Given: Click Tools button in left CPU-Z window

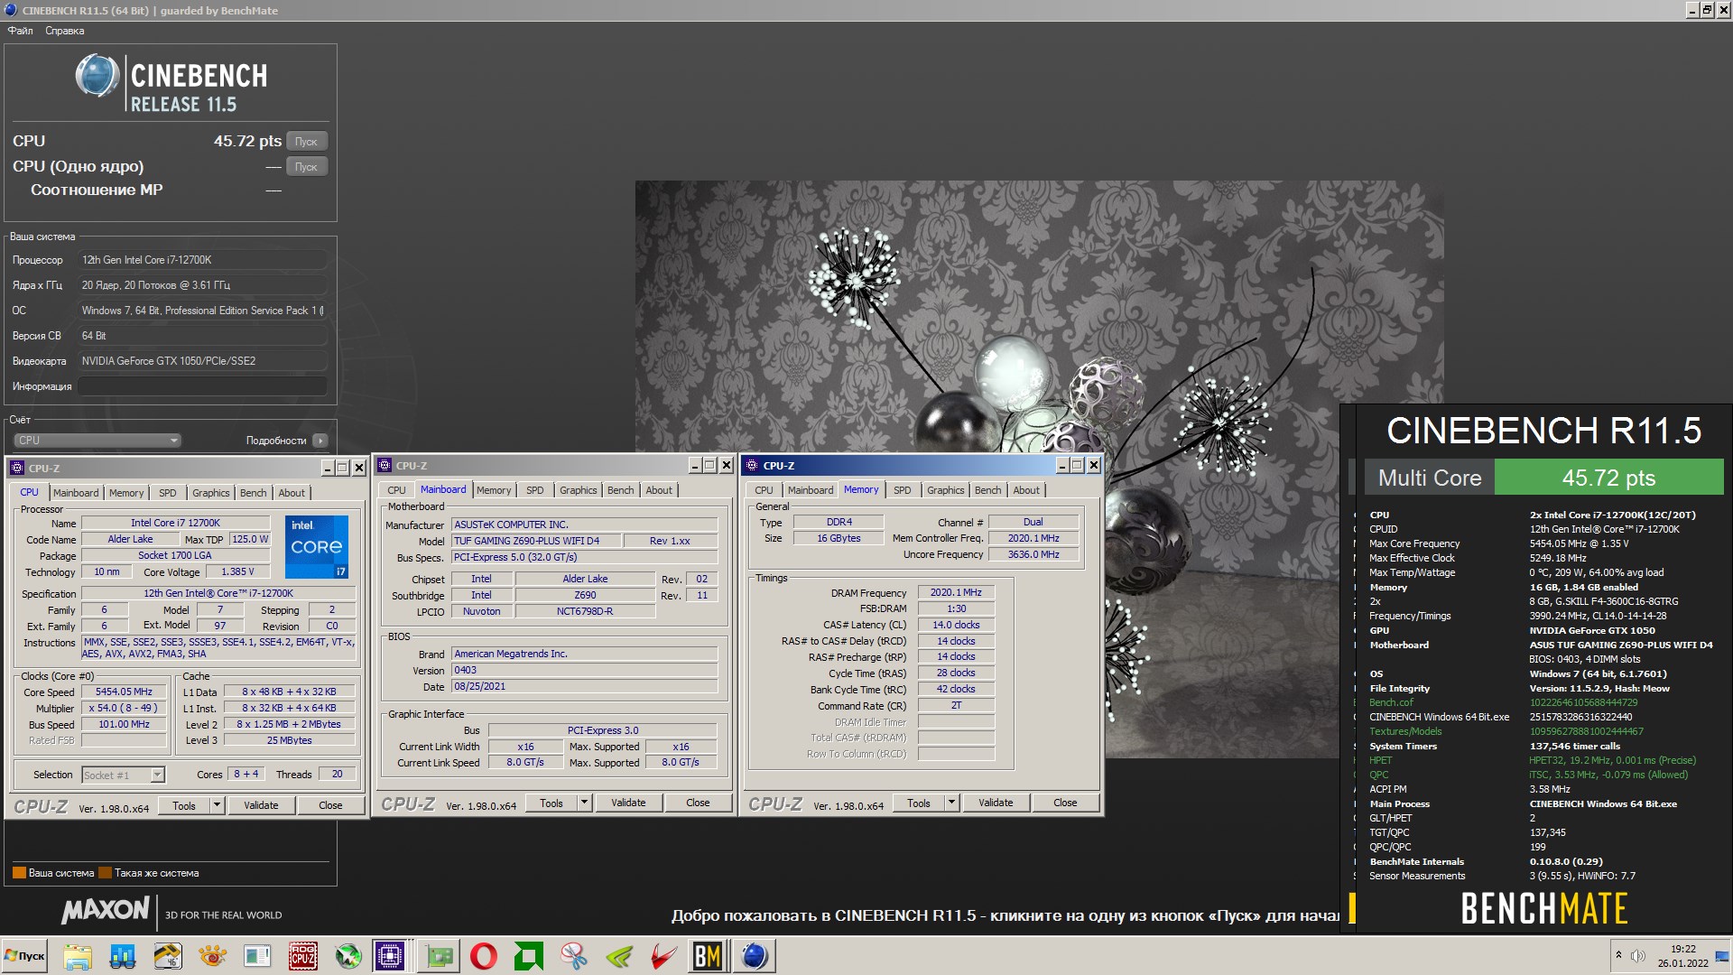Looking at the screenshot, I should tap(184, 806).
